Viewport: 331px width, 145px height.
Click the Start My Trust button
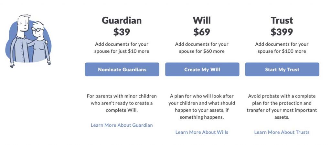282,69
